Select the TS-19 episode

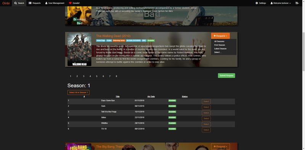tap(206, 130)
